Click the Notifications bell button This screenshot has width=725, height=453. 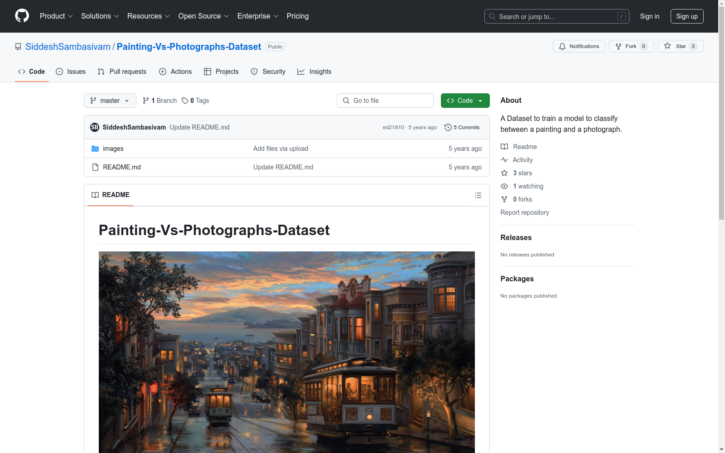click(579, 46)
